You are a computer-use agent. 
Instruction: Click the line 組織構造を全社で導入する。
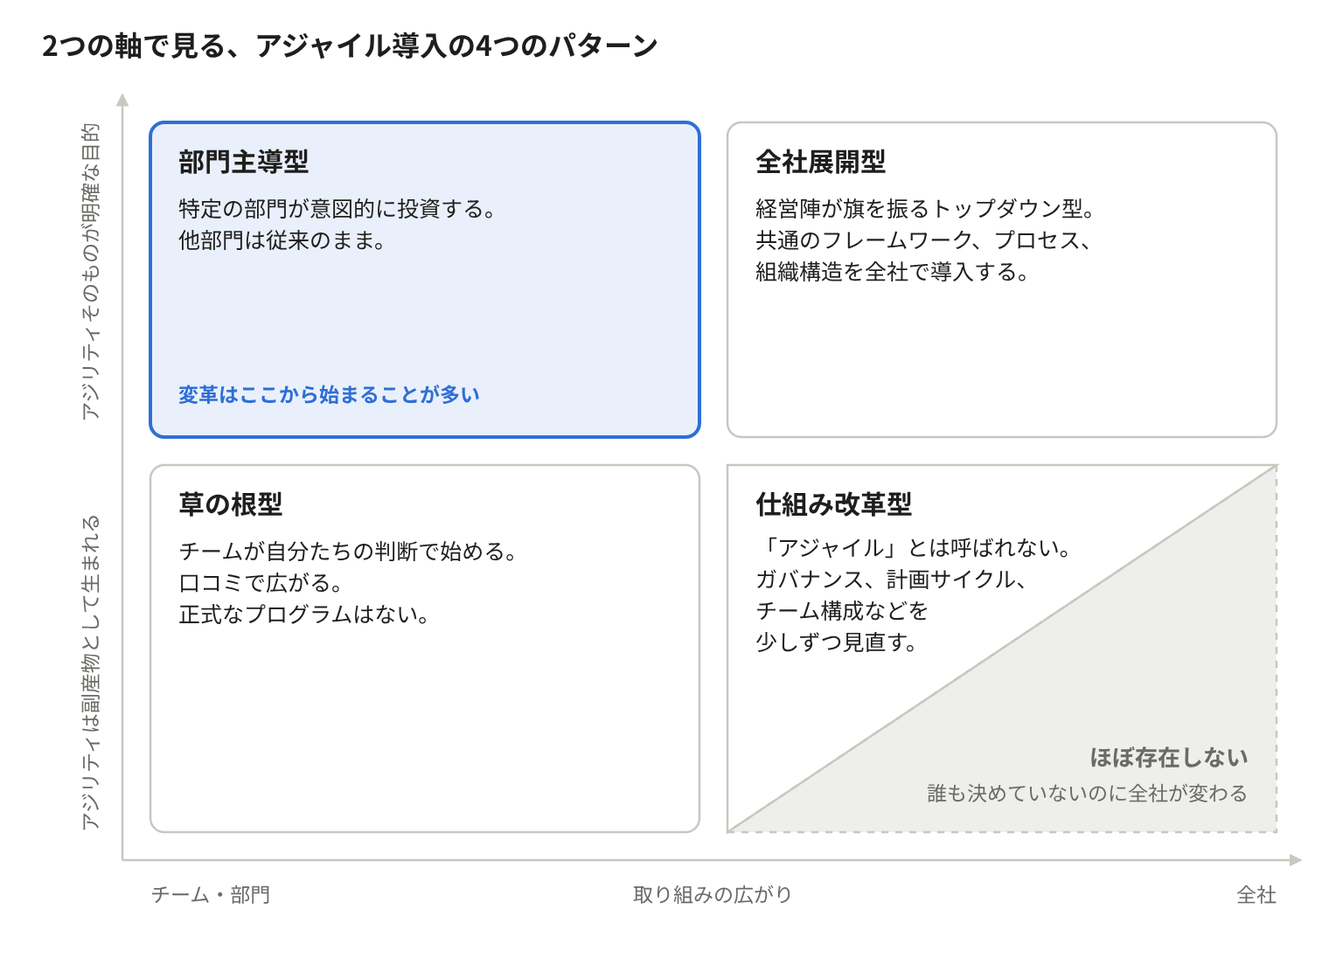(893, 272)
